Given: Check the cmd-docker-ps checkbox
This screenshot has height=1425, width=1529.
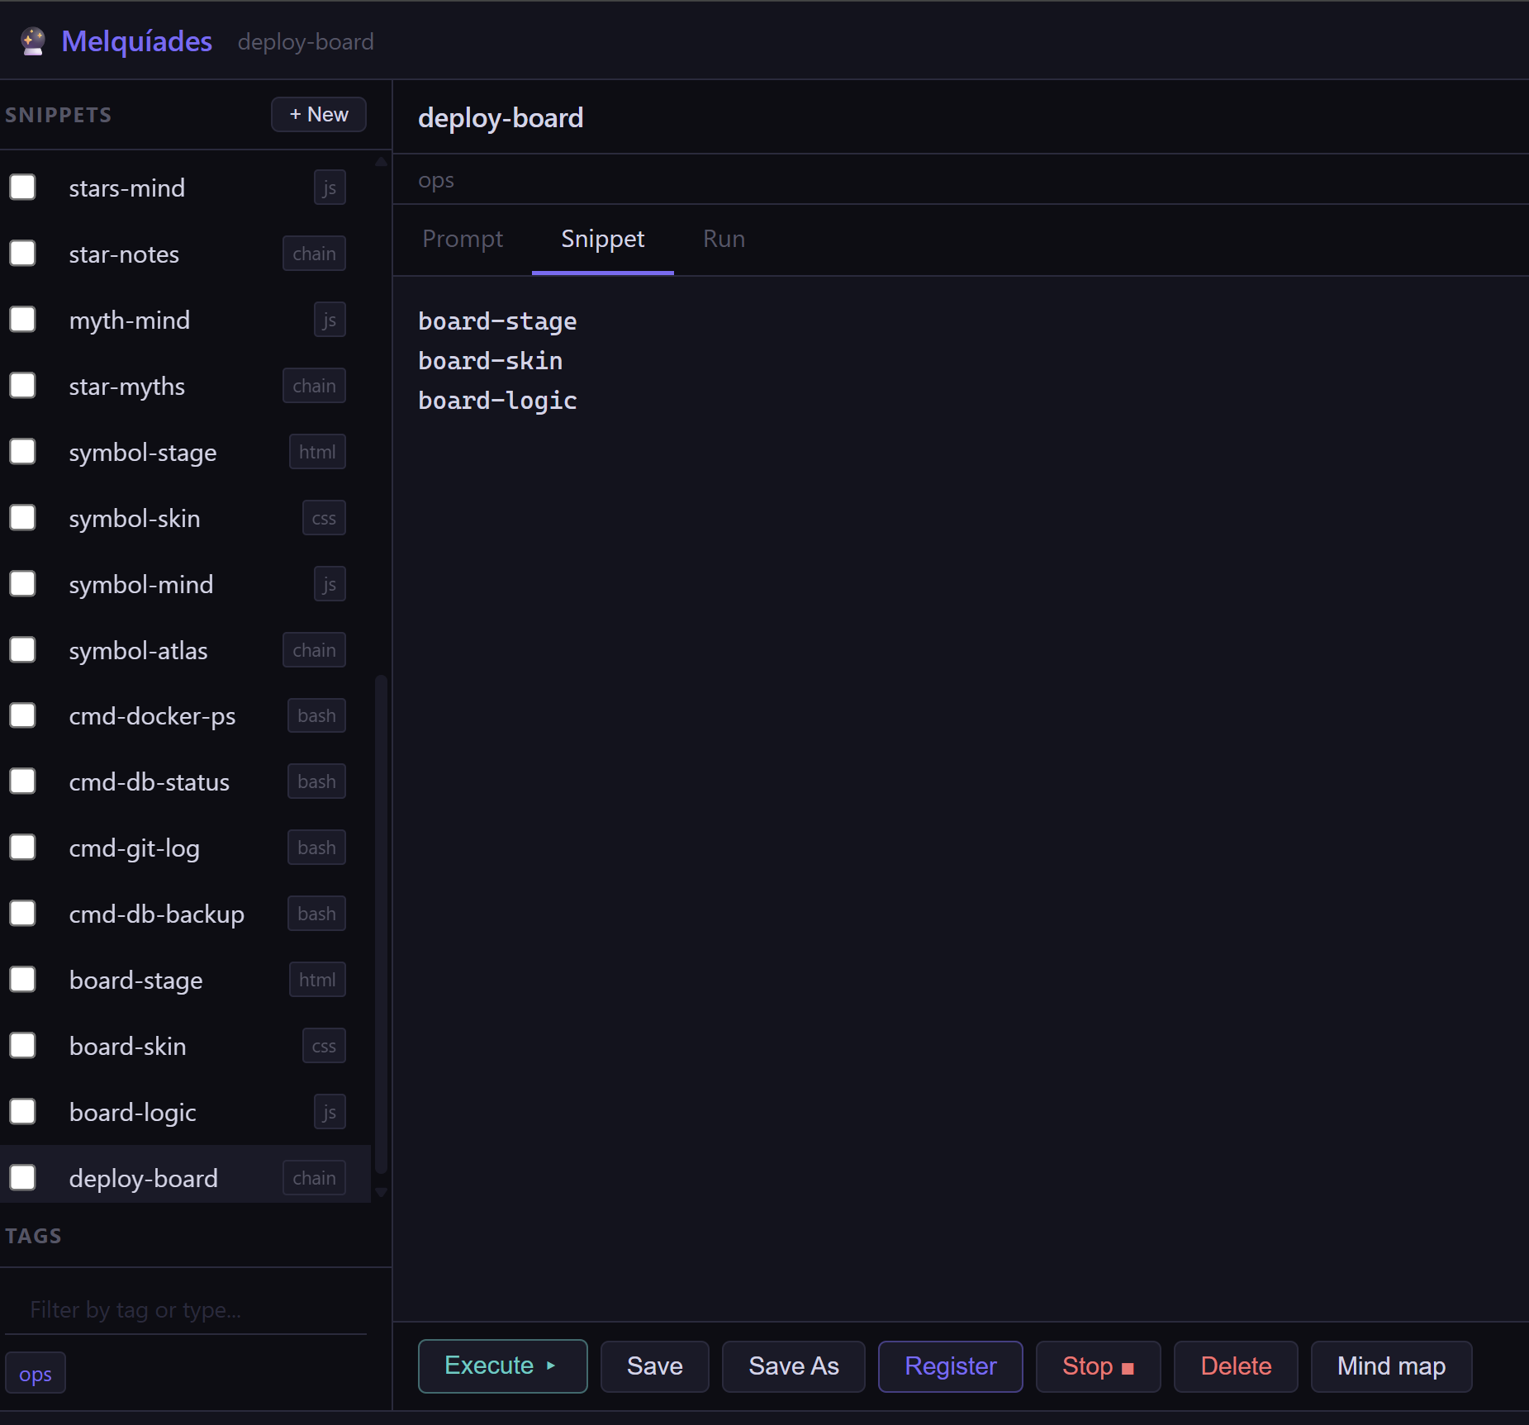Looking at the screenshot, I should [x=22, y=715].
